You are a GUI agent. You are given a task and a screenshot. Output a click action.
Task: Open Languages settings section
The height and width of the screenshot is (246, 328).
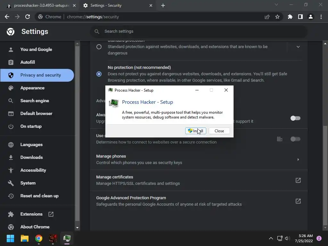pos(37,144)
